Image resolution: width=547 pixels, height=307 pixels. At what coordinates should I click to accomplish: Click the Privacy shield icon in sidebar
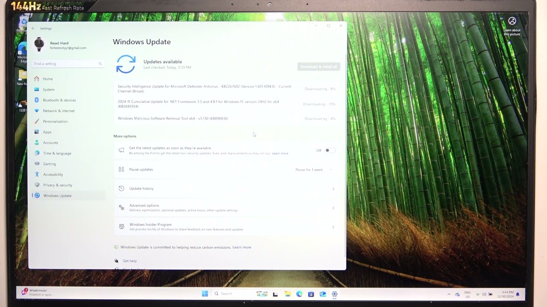point(37,185)
